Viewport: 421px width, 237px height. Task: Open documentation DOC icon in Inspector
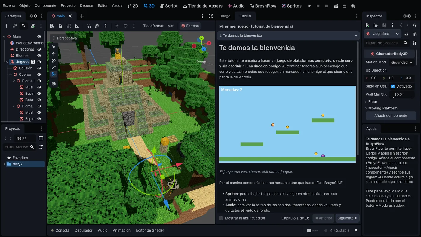pos(415,34)
